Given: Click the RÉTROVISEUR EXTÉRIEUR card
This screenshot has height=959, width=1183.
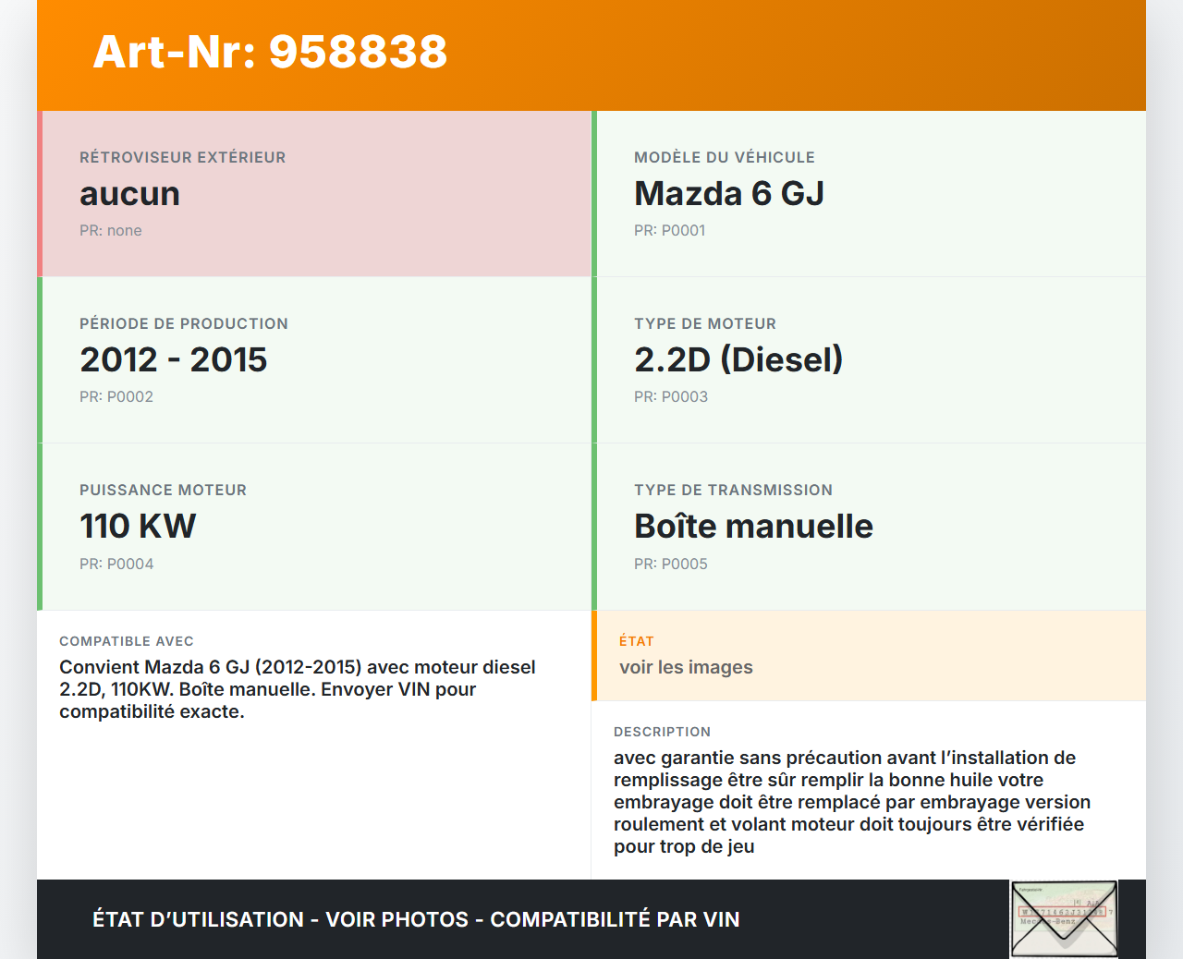Looking at the screenshot, I should 314,193.
